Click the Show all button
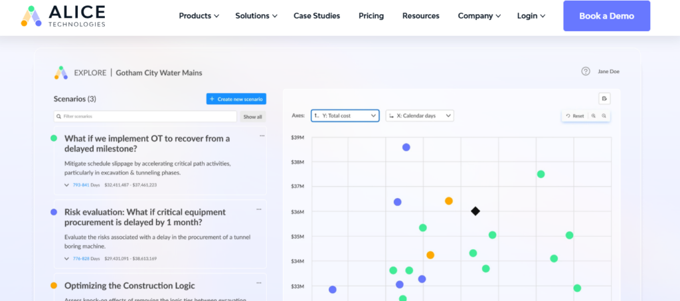This screenshot has width=680, height=301. (252, 117)
